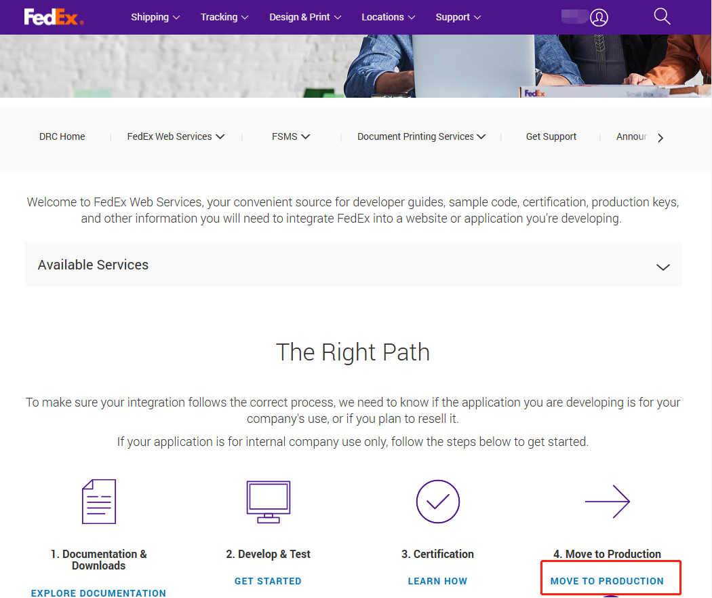Click the EXPLORE DOCUMENTATION link

98,593
